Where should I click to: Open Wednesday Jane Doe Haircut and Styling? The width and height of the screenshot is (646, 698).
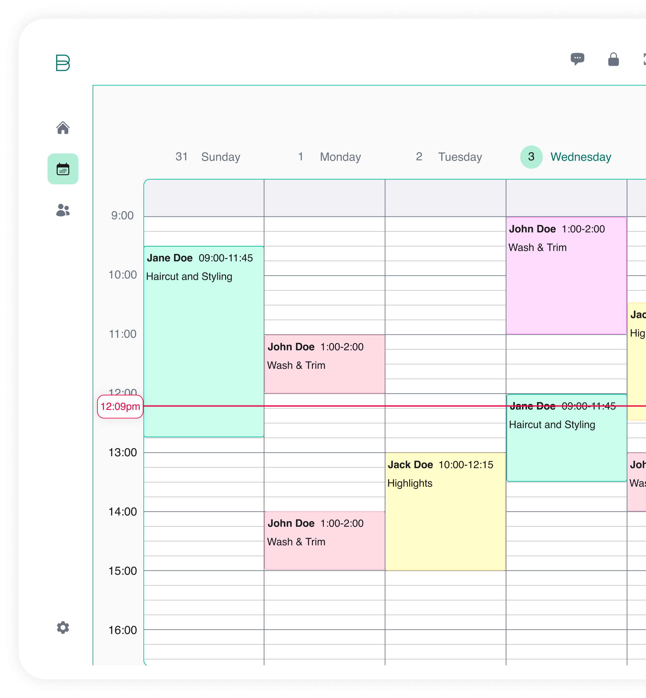[566, 444]
